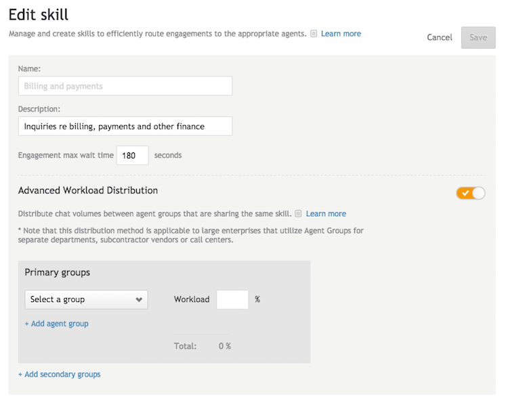Click the Workload percentage input box
The image size is (508, 405).
(x=232, y=300)
